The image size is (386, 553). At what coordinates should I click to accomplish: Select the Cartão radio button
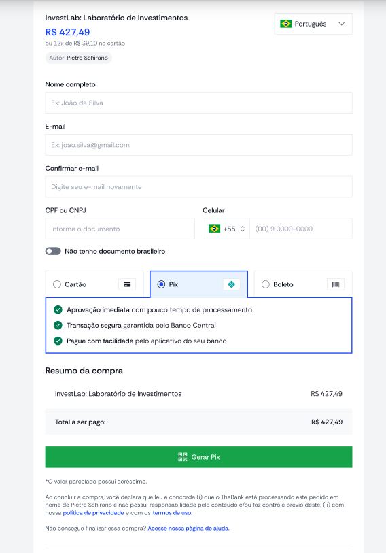pos(57,284)
